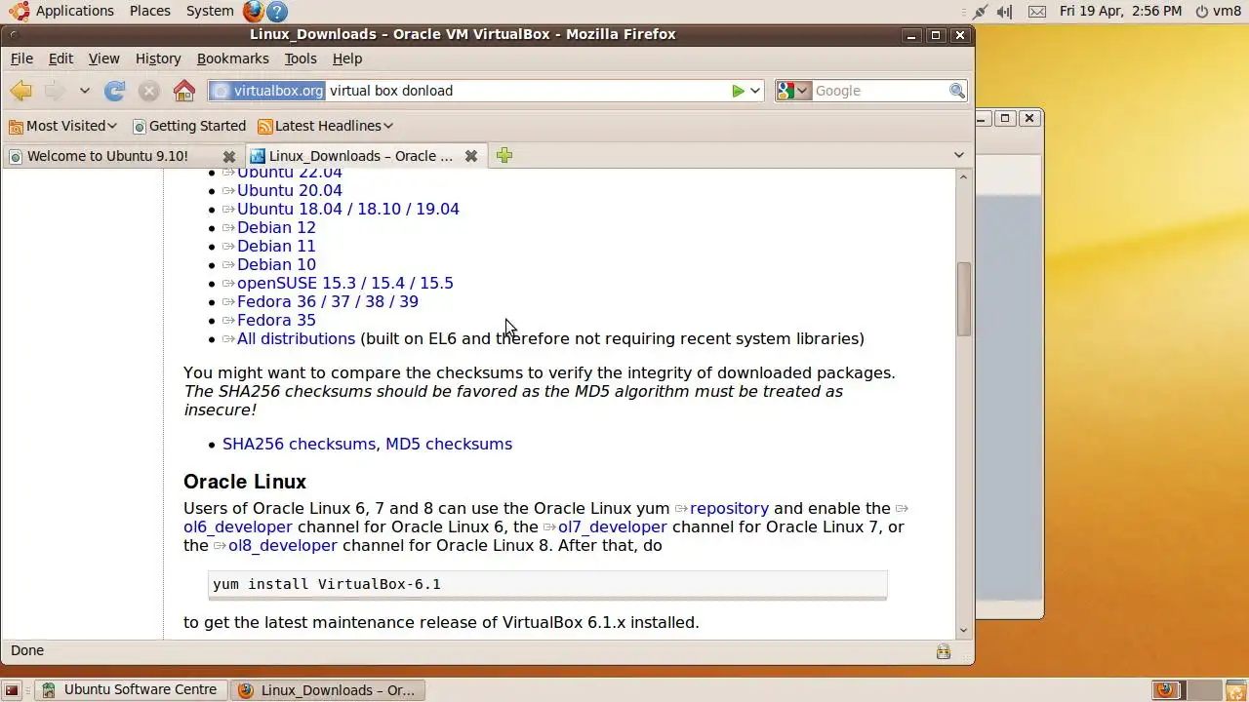1249x702 pixels.
Task: Open the Debian 12 download link
Action: pos(276,227)
